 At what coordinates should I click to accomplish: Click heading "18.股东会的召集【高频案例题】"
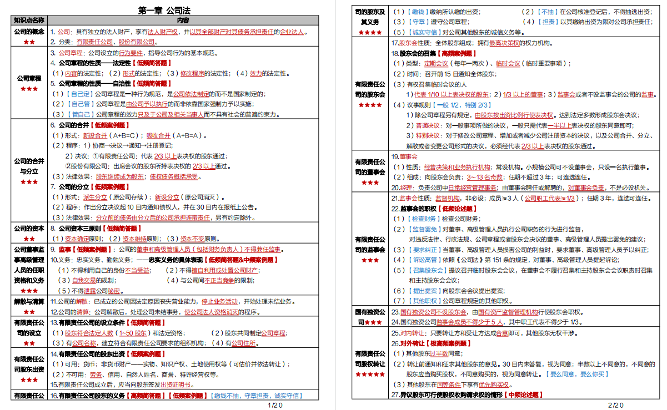[434, 53]
